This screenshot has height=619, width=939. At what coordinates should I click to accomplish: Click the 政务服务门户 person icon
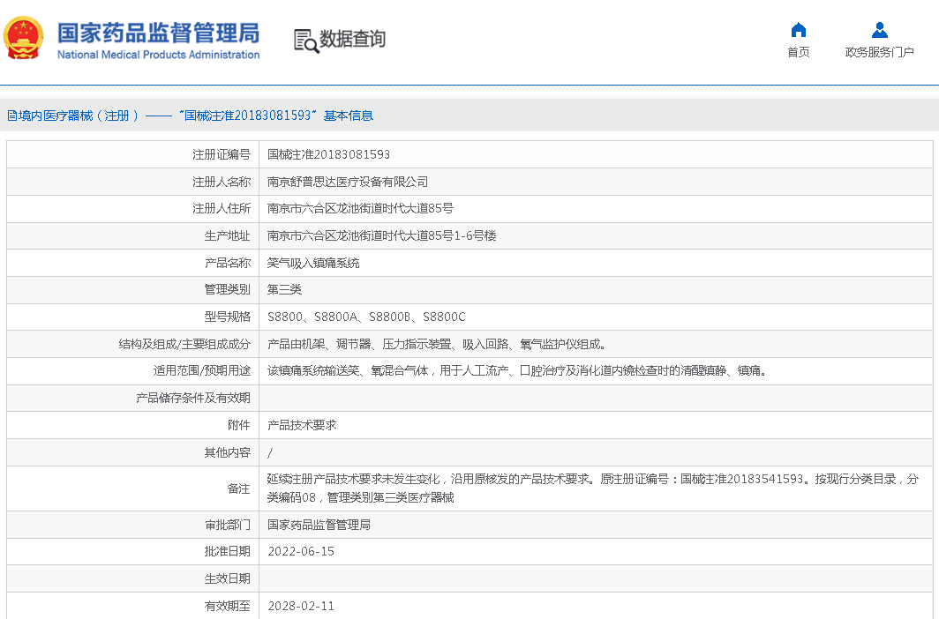click(x=879, y=30)
